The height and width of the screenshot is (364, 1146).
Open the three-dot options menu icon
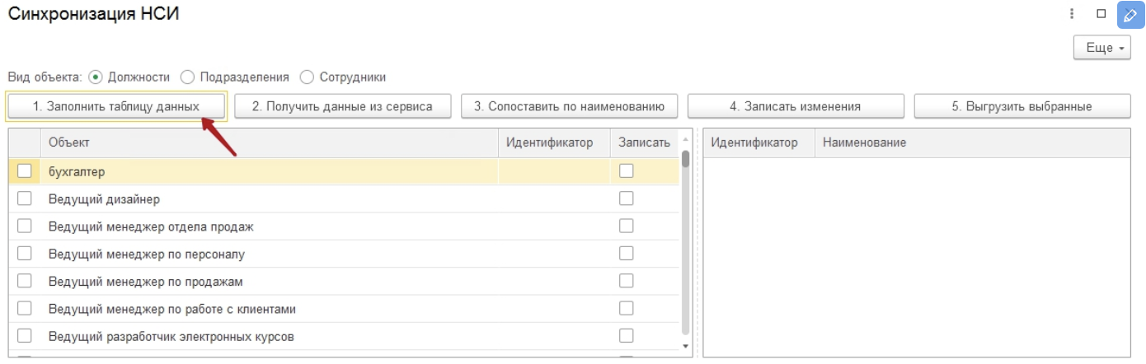1072,14
